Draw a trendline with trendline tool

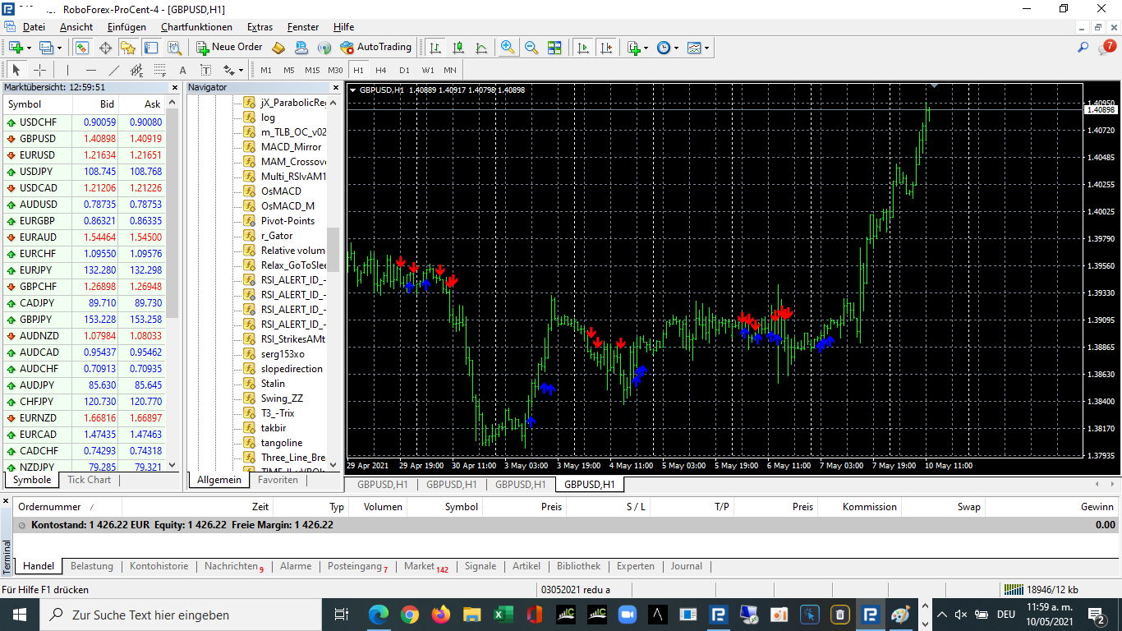(x=114, y=70)
